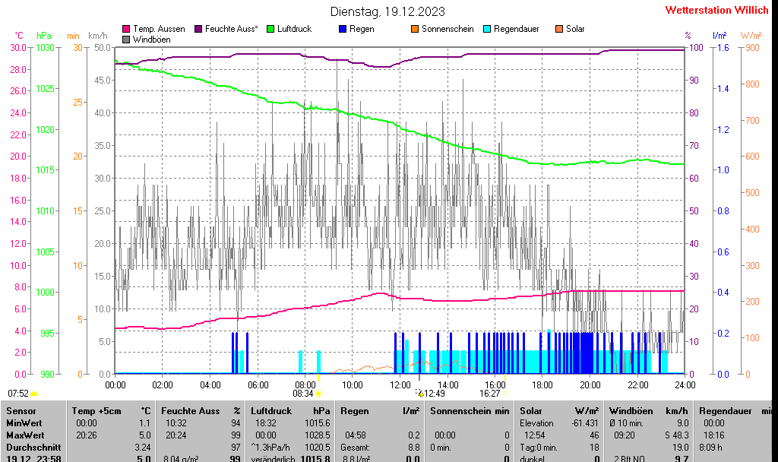Click the 'veränderlich' forecast text
Image resolution: width=778 pixels, height=462 pixels.
click(x=273, y=459)
